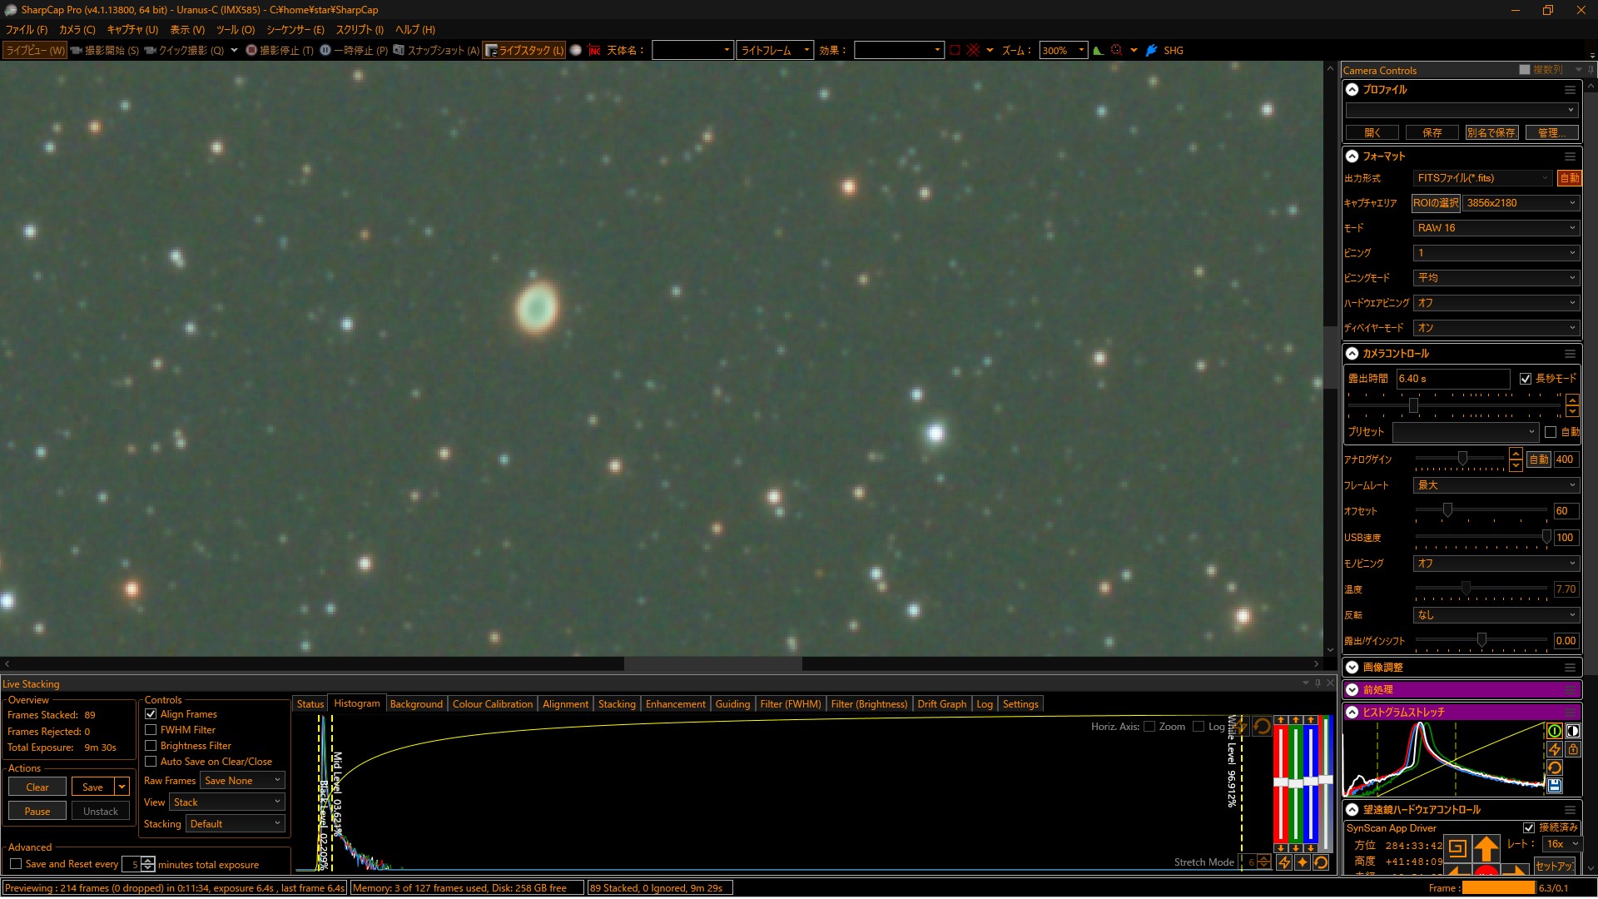Open the RAW 16 mode dropdown
The height and width of the screenshot is (899, 1598).
click(1496, 228)
